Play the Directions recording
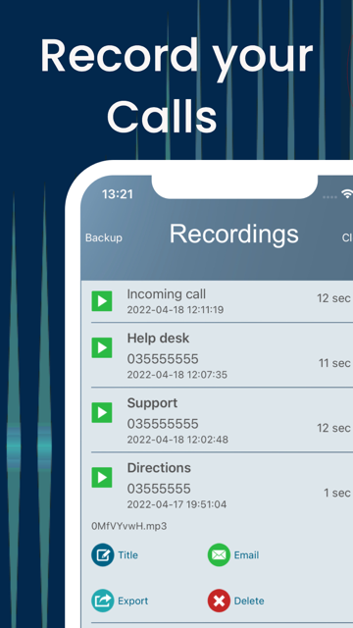The width and height of the screenshot is (353, 628). tap(102, 478)
